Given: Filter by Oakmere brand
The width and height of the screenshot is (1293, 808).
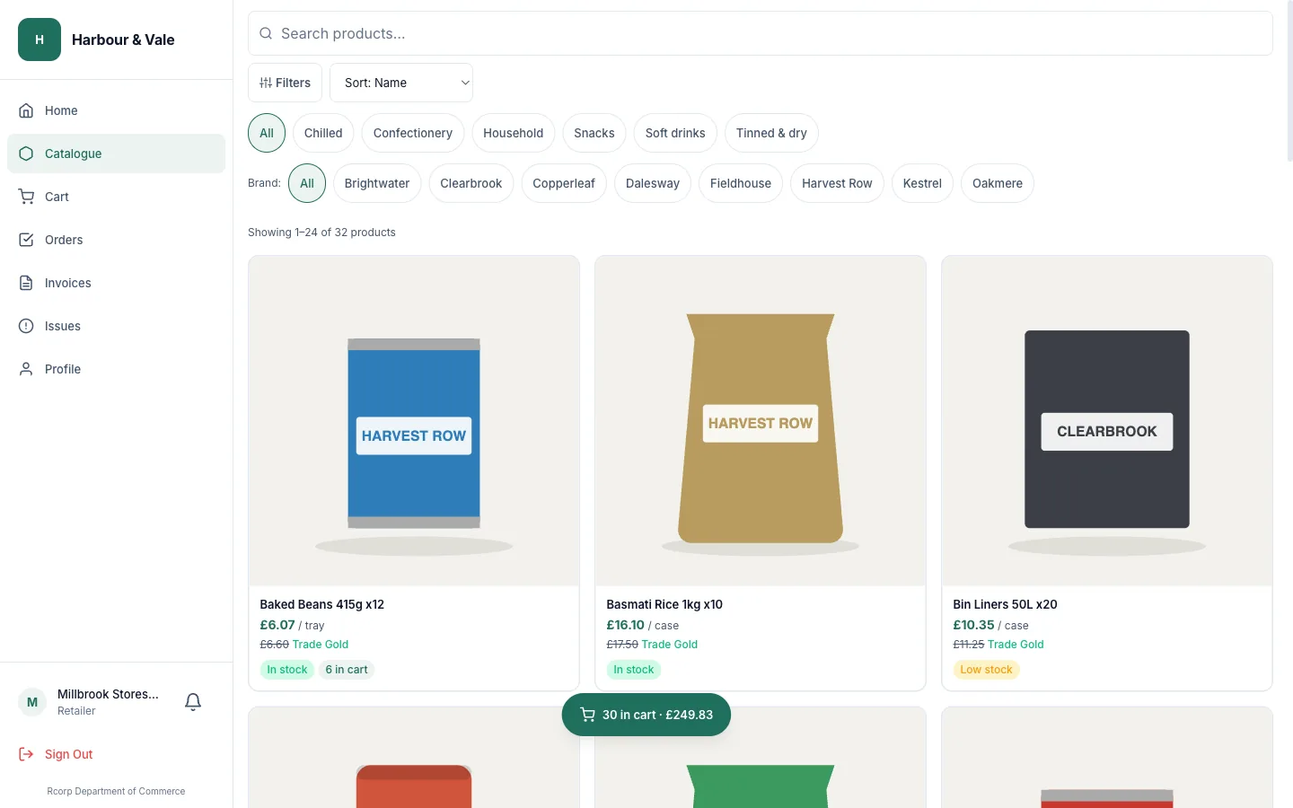Looking at the screenshot, I should tap(998, 183).
